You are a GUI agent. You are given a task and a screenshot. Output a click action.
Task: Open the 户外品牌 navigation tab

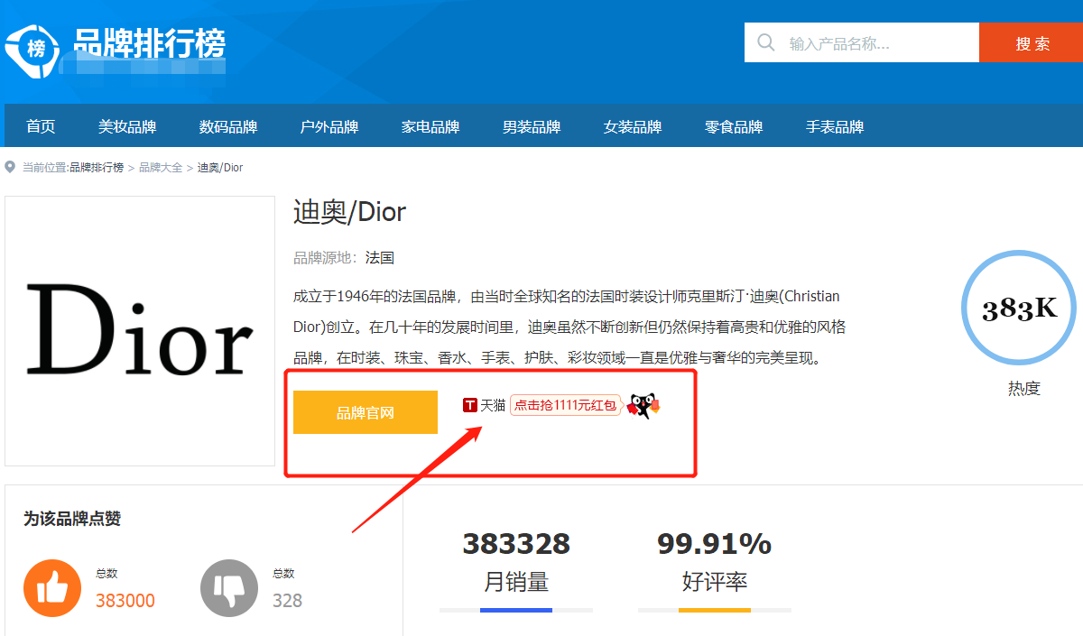329,126
